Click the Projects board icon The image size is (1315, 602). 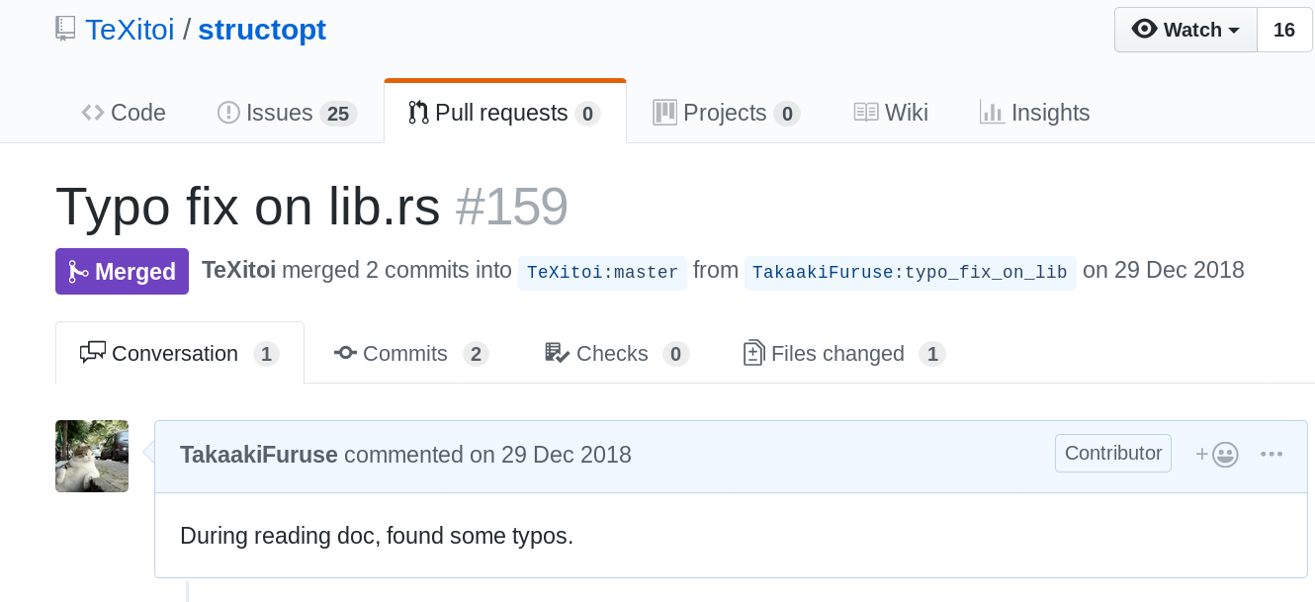(664, 113)
